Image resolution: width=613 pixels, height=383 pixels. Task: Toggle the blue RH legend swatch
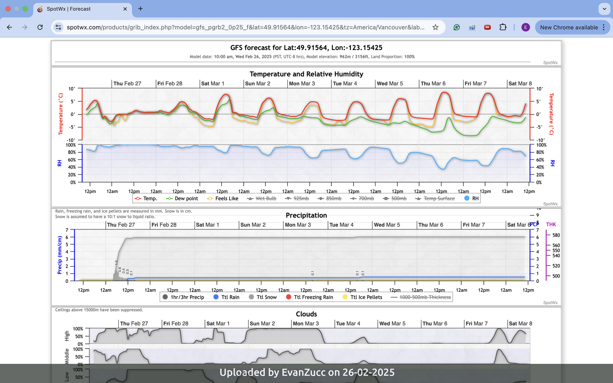467,198
